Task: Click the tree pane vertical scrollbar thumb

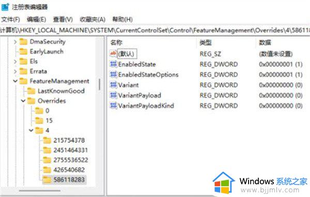Action: coord(99,85)
